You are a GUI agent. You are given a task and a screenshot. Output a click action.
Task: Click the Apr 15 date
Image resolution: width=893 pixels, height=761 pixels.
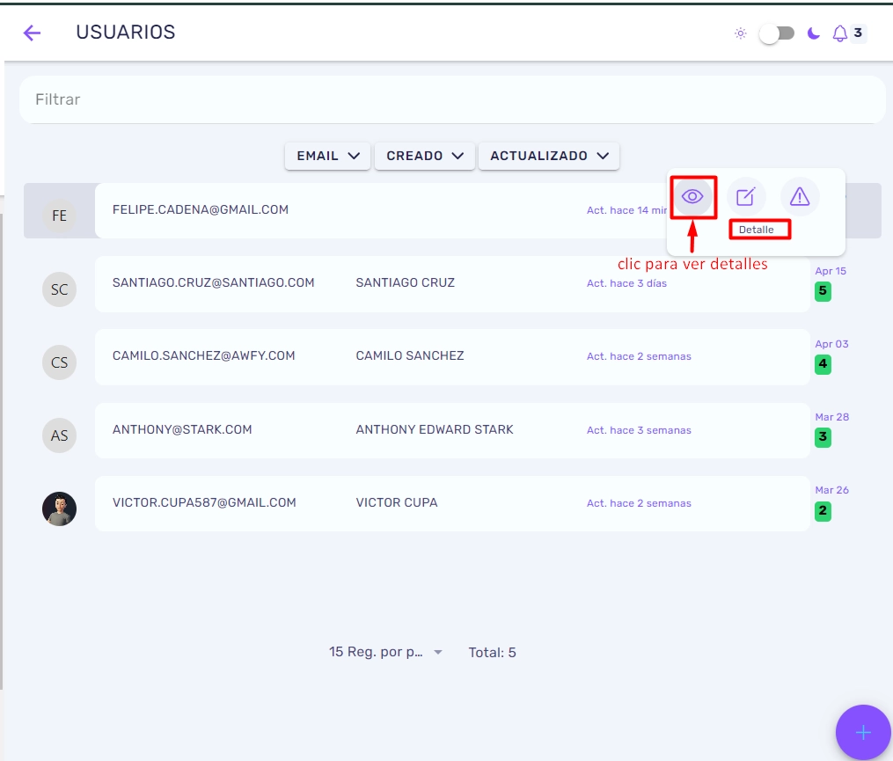click(x=831, y=271)
